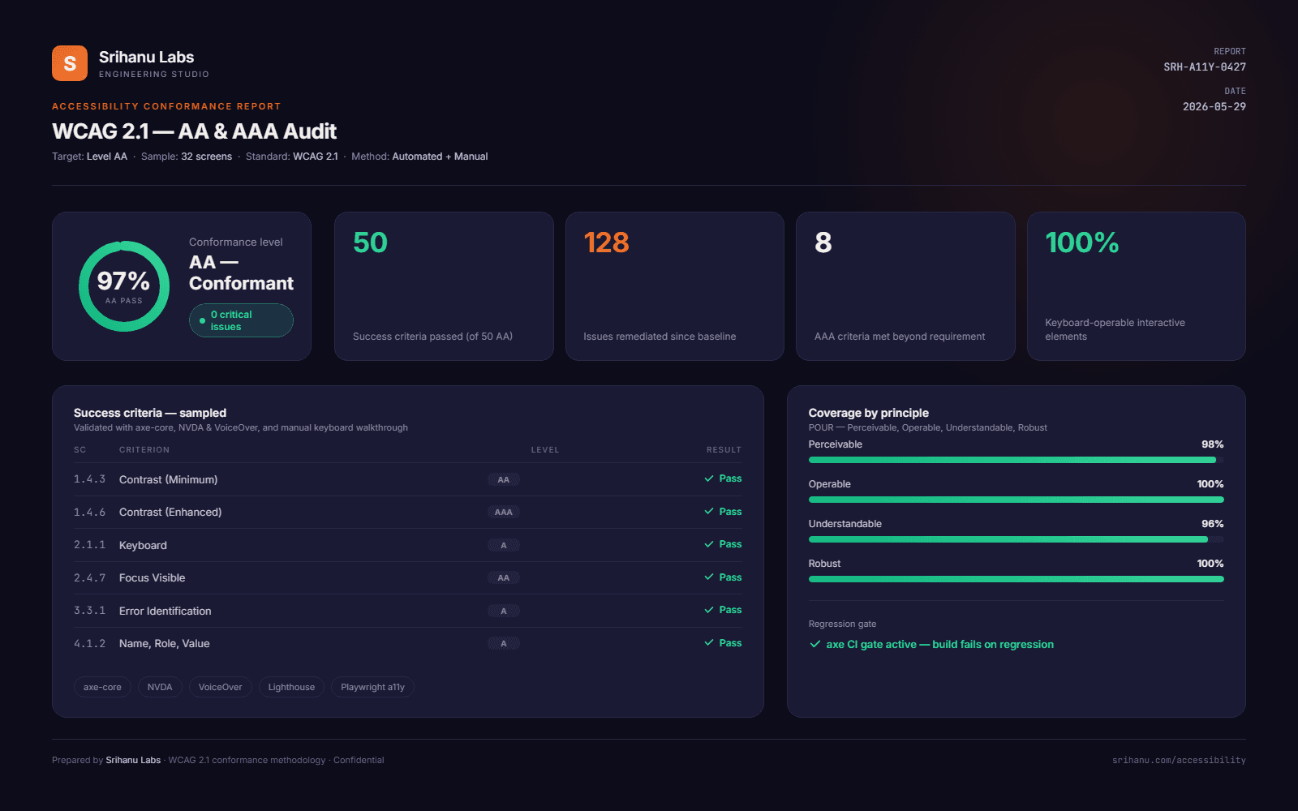1298x811 pixels.
Task: Click the VoiceOver tool chip
Action: (x=221, y=687)
